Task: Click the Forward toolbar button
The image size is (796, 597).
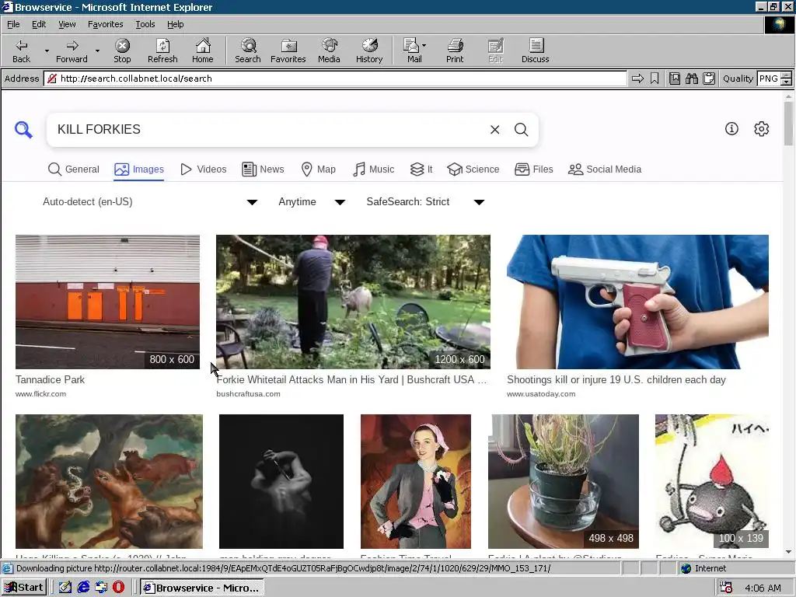Action: pos(72,51)
